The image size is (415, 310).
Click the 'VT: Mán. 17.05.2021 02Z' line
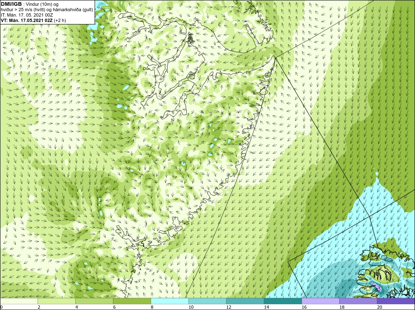(27, 20)
